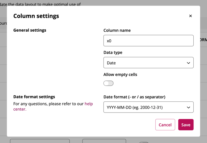The image size is (207, 143).
Task: Toggle the Allow empty cells switch
Action: click(x=108, y=83)
